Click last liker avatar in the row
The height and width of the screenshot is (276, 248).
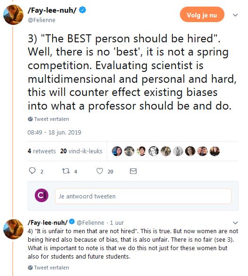(x=215, y=151)
